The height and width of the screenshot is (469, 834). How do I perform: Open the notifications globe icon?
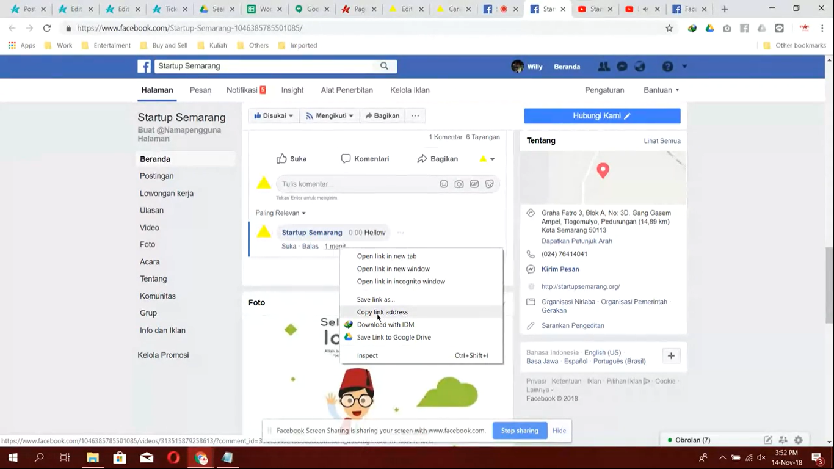[x=640, y=67]
